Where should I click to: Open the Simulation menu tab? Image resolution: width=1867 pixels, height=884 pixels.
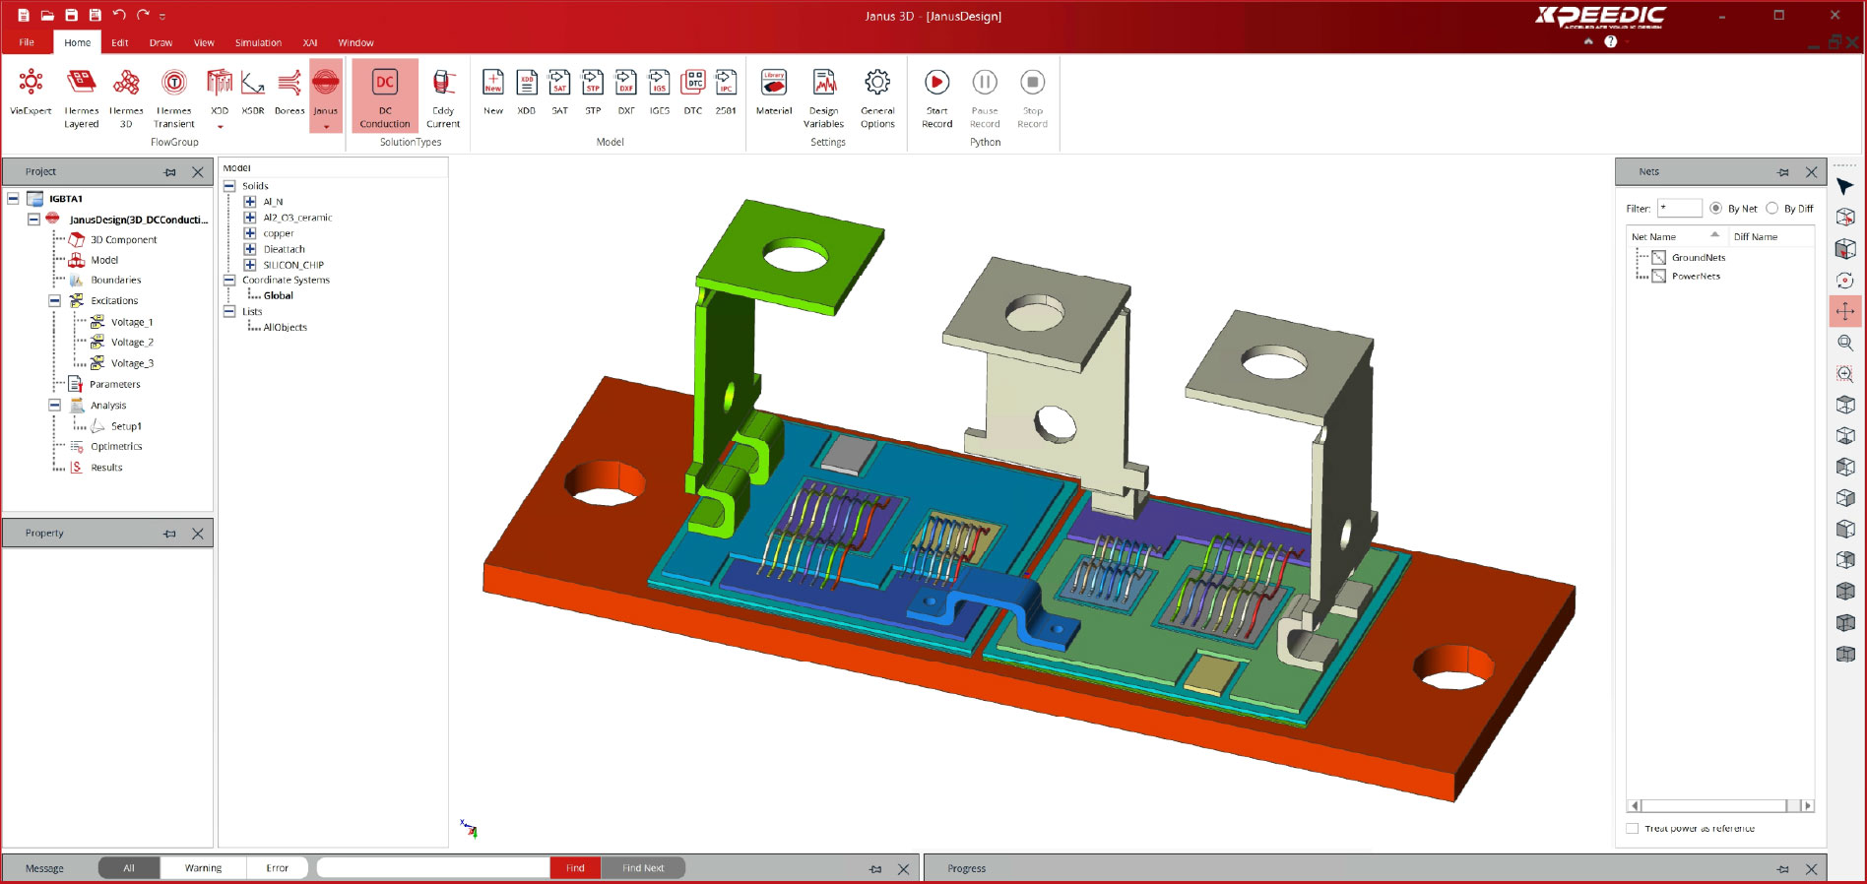(x=258, y=42)
